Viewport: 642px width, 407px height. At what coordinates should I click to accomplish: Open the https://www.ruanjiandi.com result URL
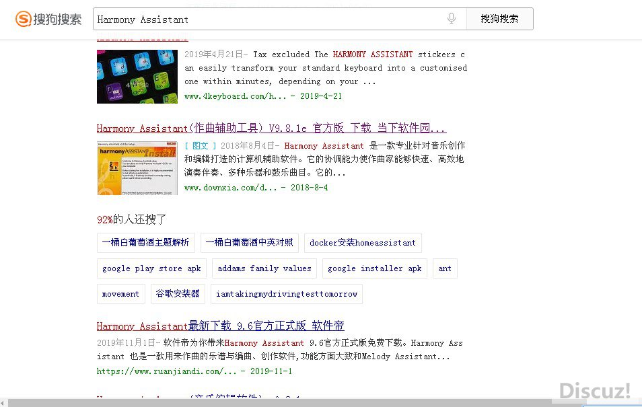[167, 371]
